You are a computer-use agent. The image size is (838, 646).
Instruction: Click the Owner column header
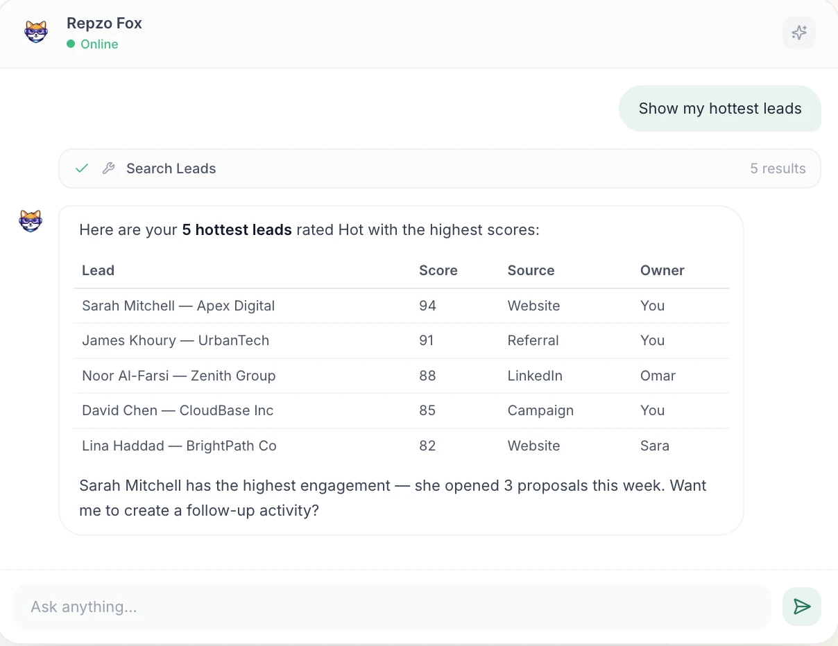tap(662, 270)
